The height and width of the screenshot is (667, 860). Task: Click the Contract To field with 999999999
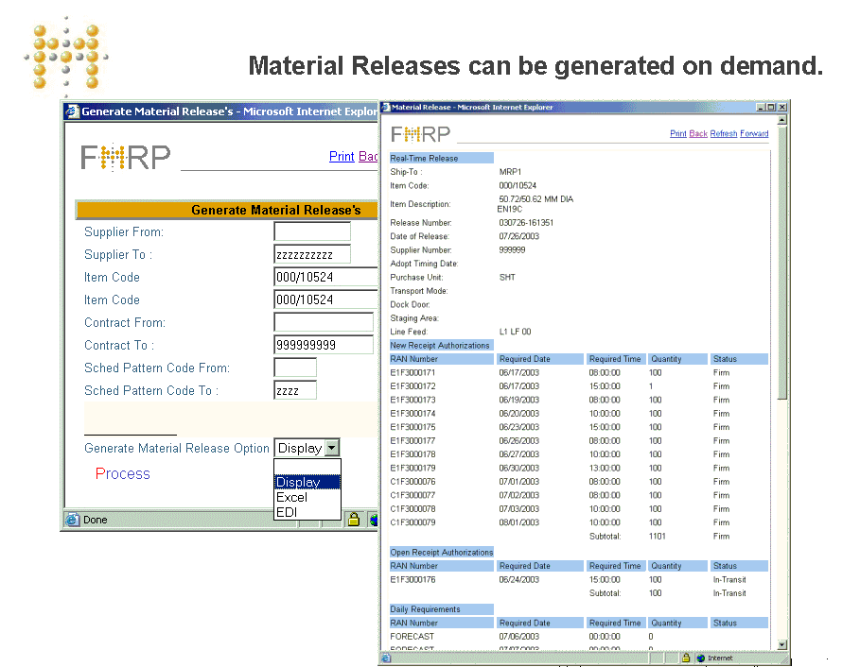click(324, 345)
